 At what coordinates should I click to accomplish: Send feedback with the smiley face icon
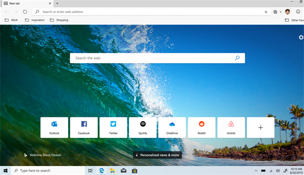click(x=298, y=12)
